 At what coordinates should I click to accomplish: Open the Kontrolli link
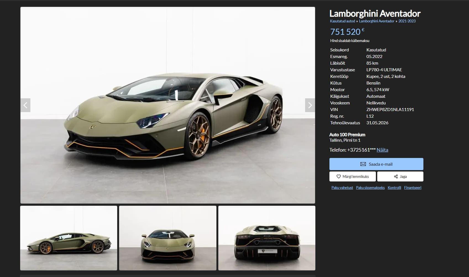(x=394, y=188)
